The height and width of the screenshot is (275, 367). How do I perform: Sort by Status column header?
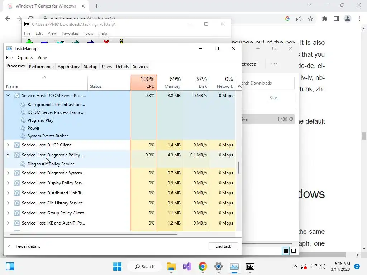(x=109, y=83)
